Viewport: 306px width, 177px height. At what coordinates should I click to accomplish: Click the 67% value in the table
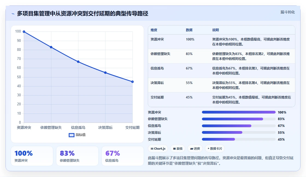[189, 68]
